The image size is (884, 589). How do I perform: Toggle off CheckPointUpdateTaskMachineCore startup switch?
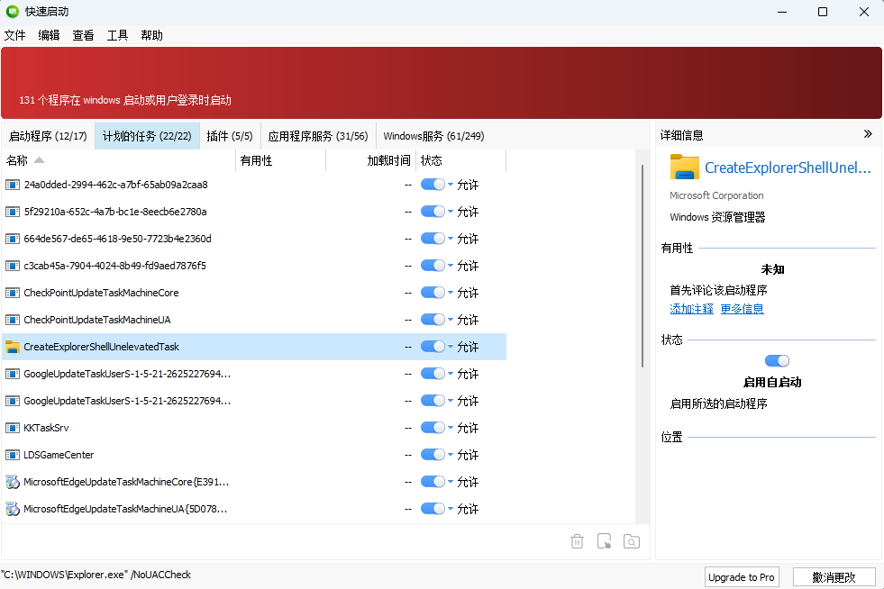(433, 293)
